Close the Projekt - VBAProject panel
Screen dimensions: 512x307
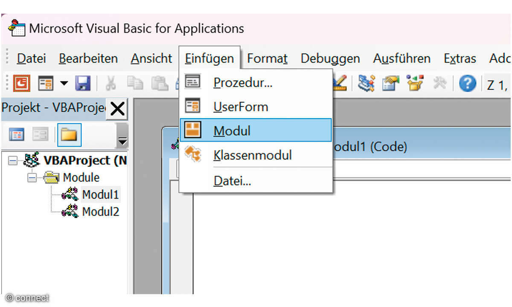point(117,110)
